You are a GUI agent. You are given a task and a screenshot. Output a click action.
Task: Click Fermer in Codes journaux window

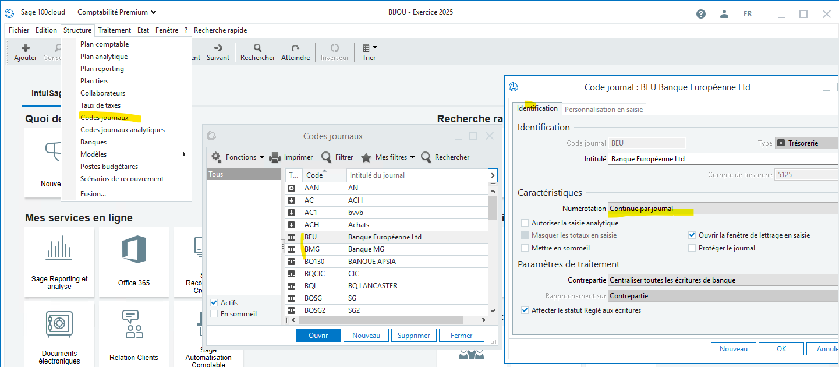[x=461, y=336]
